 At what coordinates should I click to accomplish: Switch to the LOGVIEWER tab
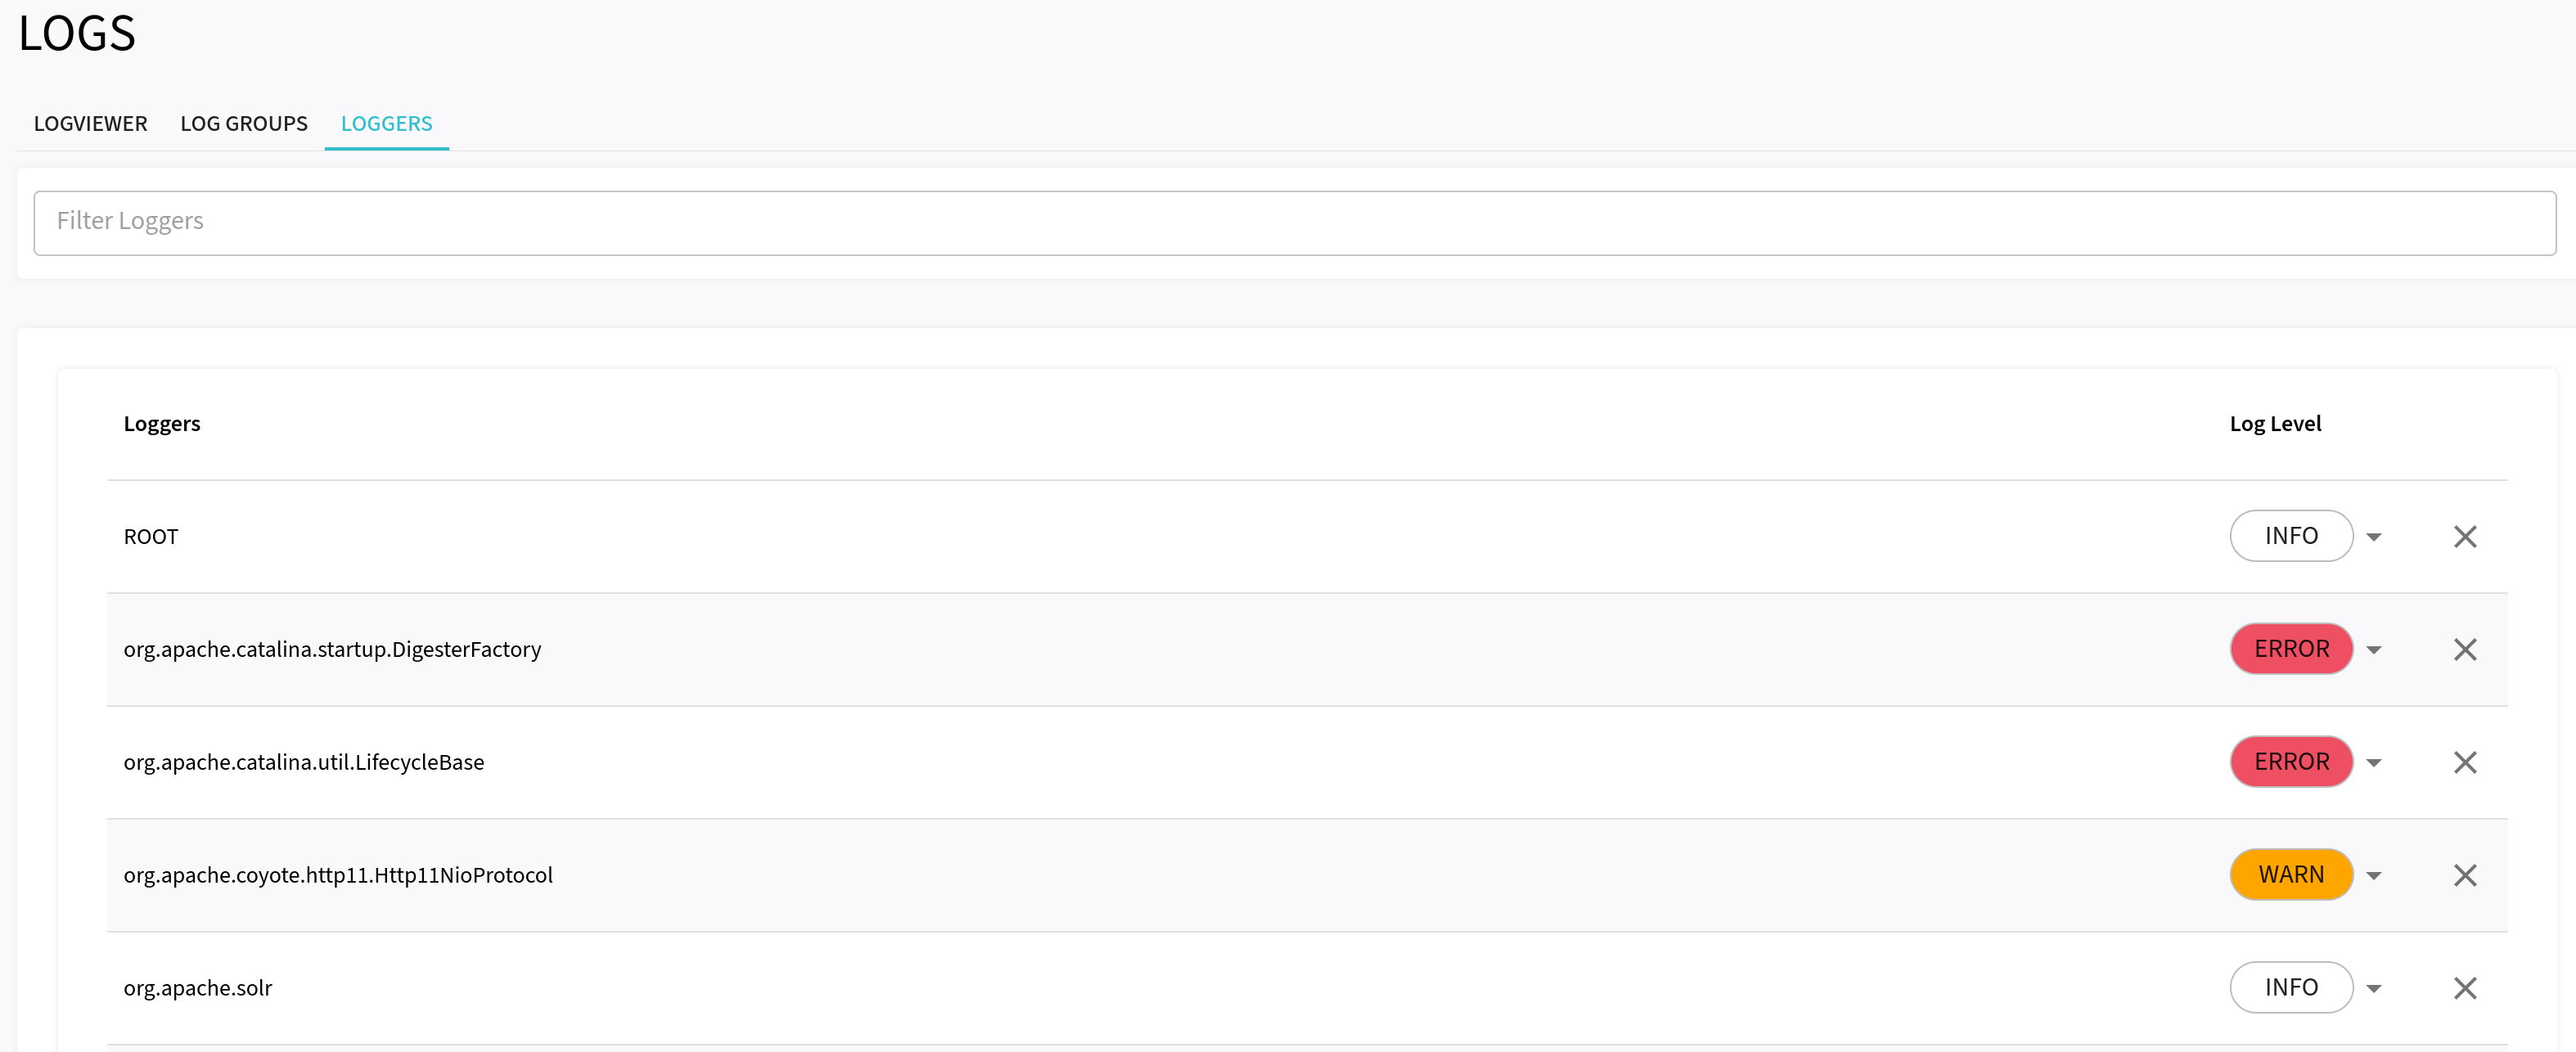click(x=90, y=124)
